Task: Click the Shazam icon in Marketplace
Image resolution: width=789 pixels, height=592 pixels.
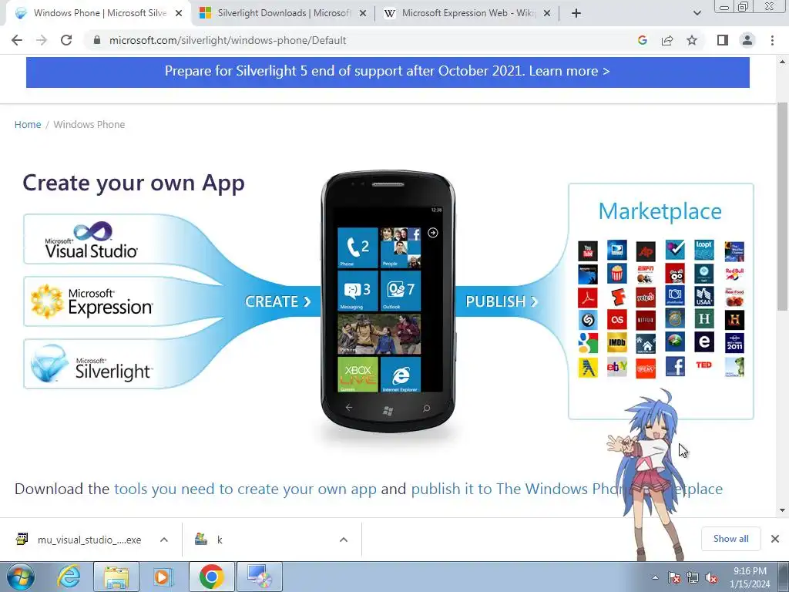Action: point(588,320)
